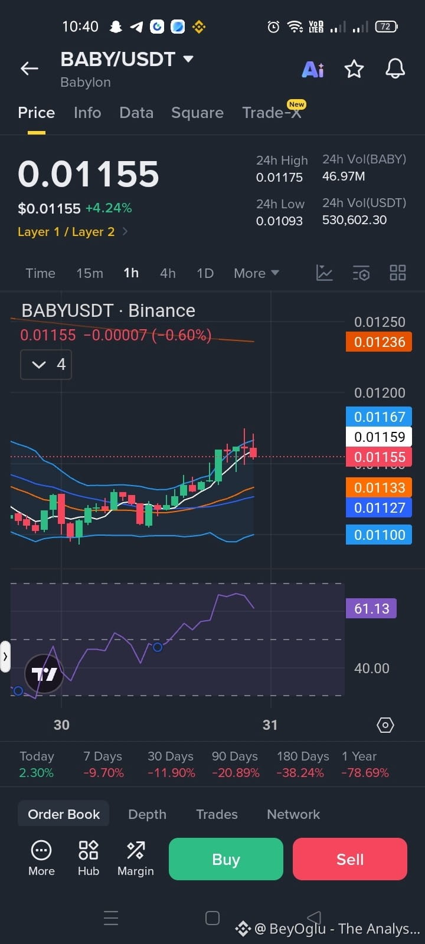Add BABY/USDT to favorites star
This screenshot has height=944, width=425.
(x=354, y=69)
